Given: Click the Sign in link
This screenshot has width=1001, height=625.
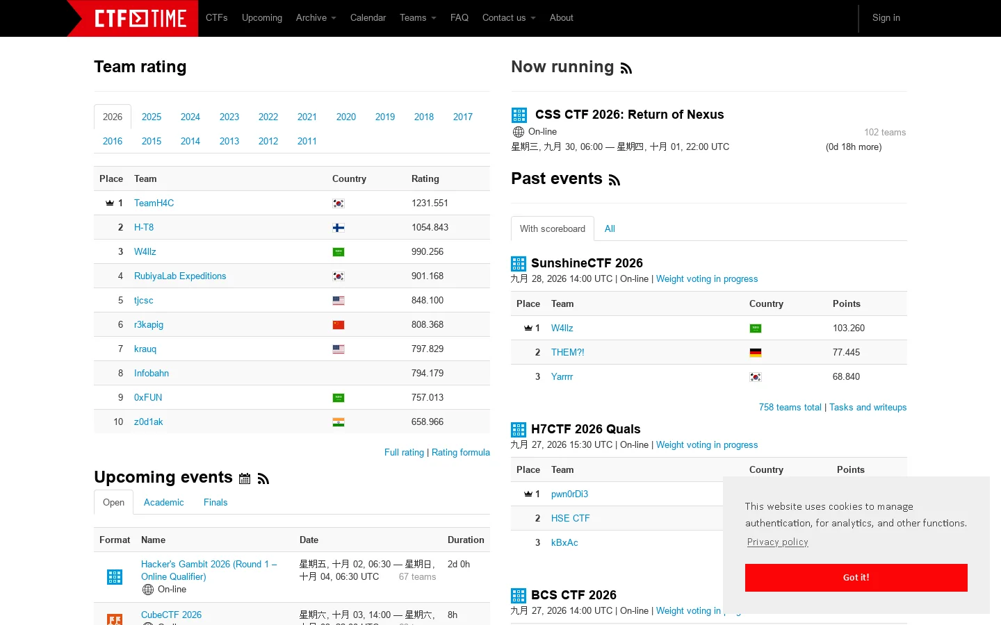Looking at the screenshot, I should [886, 18].
